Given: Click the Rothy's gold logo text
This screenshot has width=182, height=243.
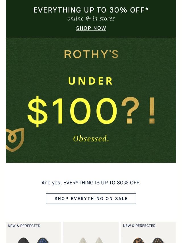Looking at the screenshot, I should (91, 54).
